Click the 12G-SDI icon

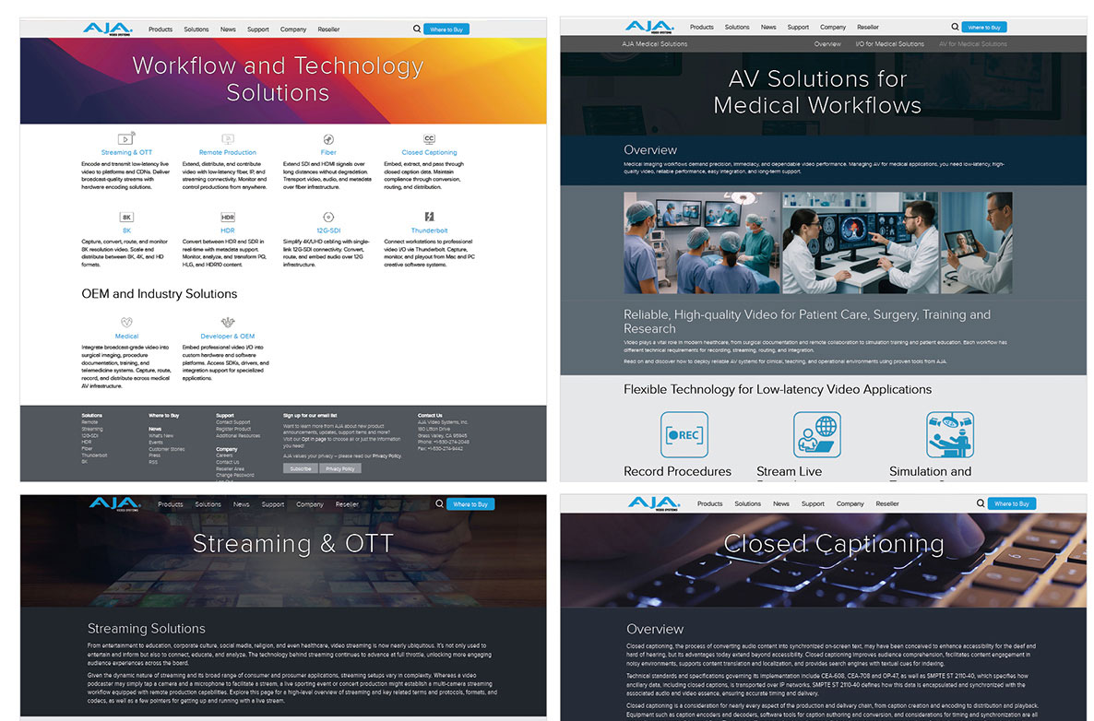pos(328,218)
